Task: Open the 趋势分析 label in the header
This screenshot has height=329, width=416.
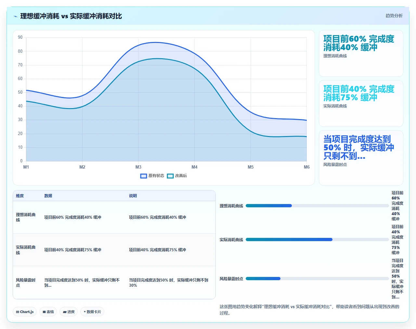Action: [394, 16]
